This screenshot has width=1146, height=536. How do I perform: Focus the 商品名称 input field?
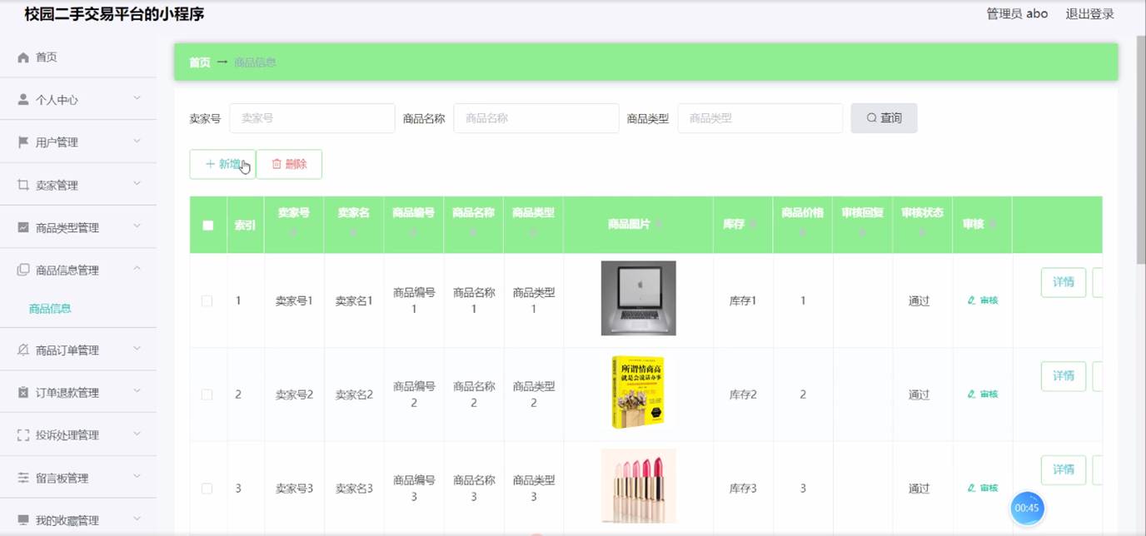[x=536, y=118]
